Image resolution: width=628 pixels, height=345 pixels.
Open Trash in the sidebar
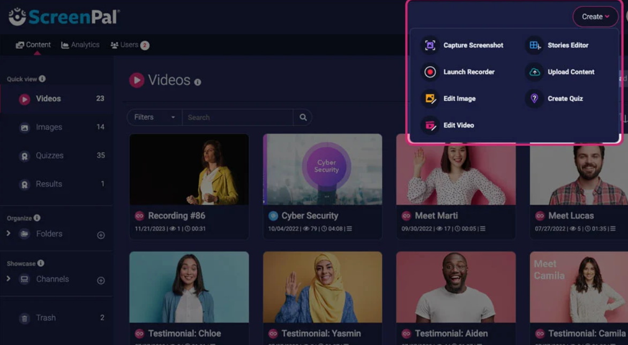pyautogui.click(x=46, y=318)
